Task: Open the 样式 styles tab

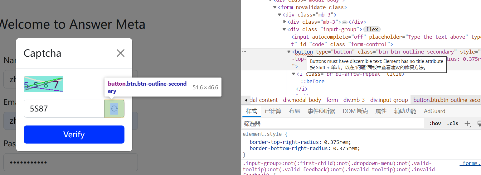Action: (251, 111)
